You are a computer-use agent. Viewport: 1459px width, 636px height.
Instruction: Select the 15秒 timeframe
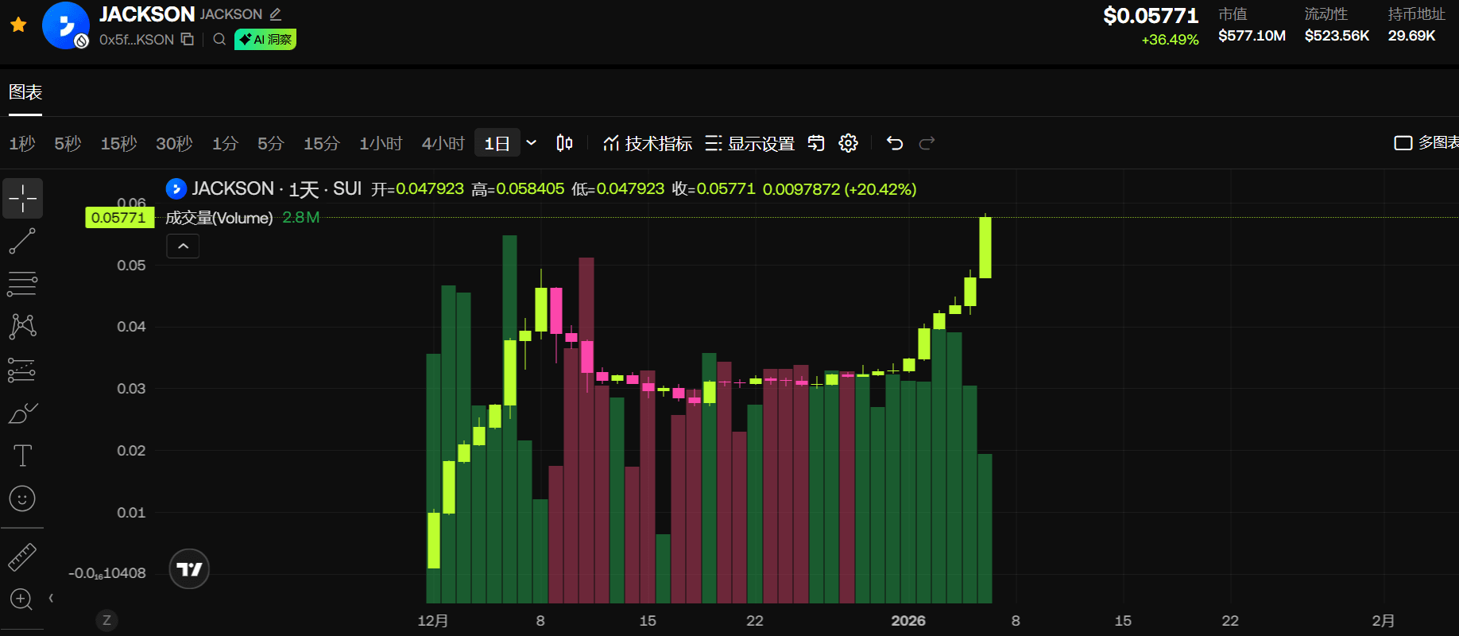[118, 143]
